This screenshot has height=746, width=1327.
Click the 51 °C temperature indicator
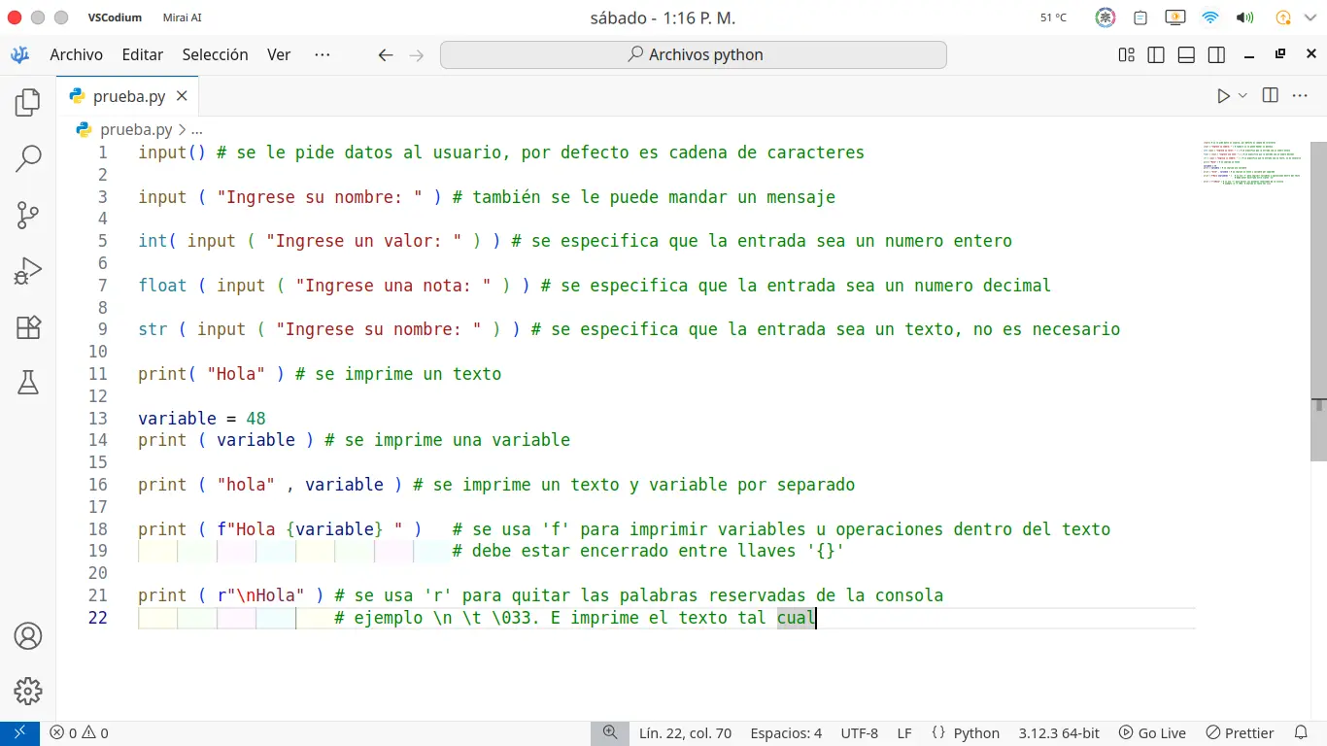pos(1053,17)
